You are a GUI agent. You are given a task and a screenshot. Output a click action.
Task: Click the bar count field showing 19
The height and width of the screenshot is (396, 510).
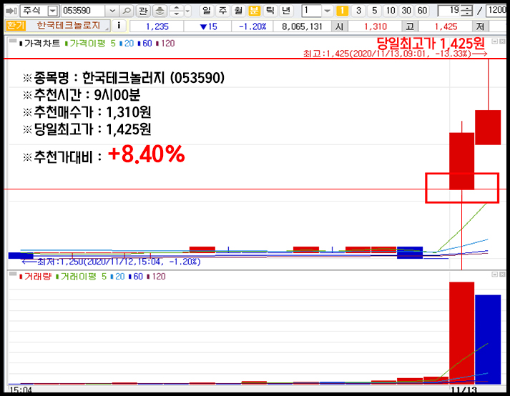(450, 11)
